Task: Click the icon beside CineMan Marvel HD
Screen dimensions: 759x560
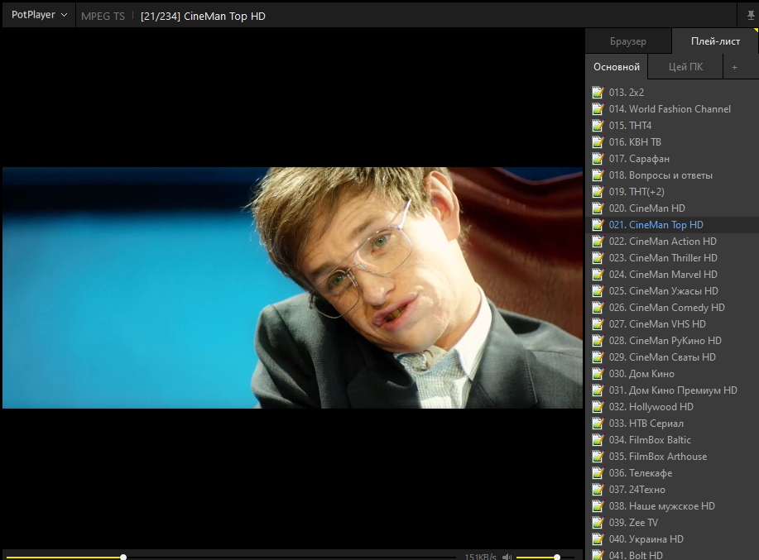Action: [x=598, y=274]
